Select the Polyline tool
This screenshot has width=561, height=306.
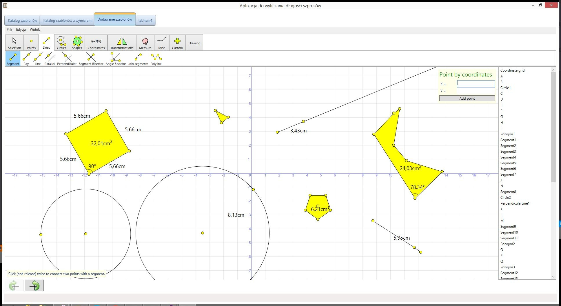(x=156, y=59)
